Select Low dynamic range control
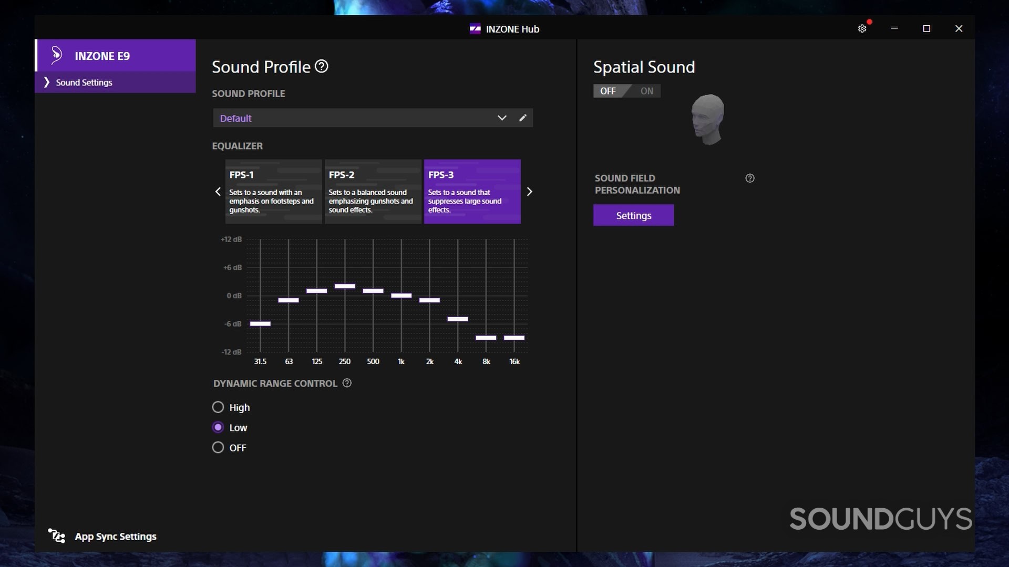The height and width of the screenshot is (567, 1009). click(x=218, y=427)
